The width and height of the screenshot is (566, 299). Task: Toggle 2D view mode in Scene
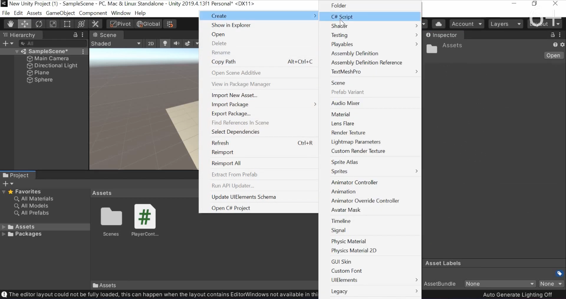click(151, 44)
